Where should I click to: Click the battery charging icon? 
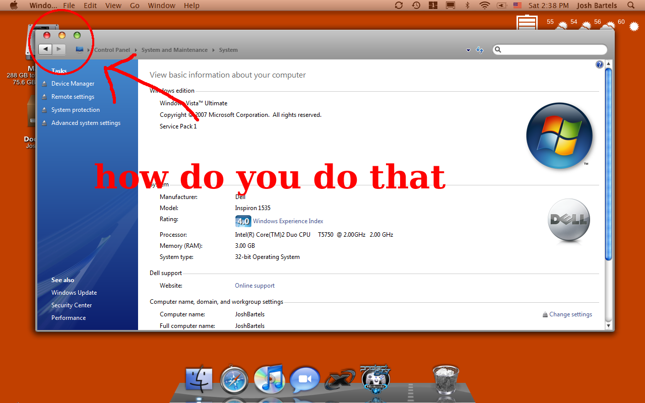[502, 5]
